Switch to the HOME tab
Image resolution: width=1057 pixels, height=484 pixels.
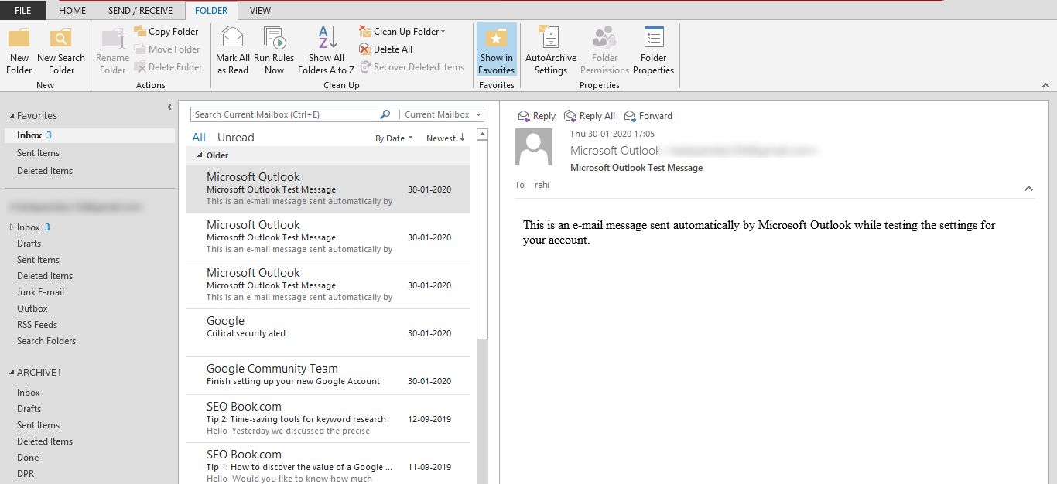(x=72, y=11)
